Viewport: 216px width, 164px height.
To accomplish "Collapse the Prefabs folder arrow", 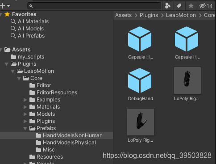I will click(x=25, y=128).
